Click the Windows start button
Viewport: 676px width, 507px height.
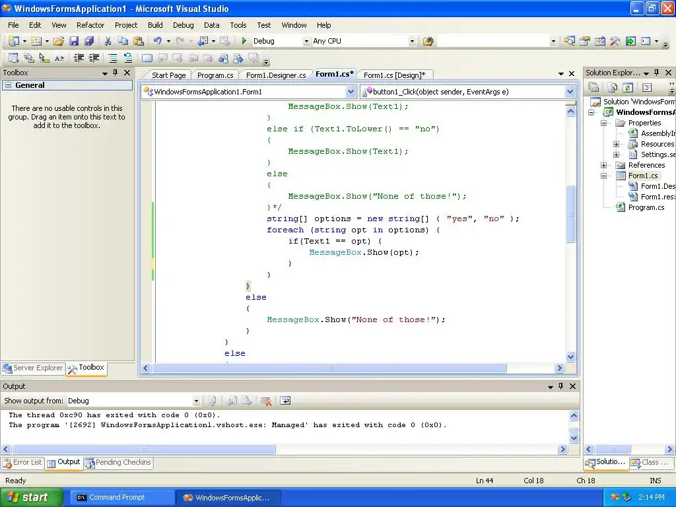[x=30, y=498]
